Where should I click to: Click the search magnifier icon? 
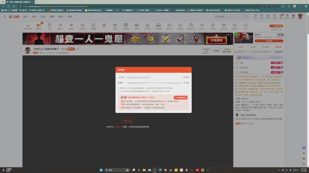246,17
